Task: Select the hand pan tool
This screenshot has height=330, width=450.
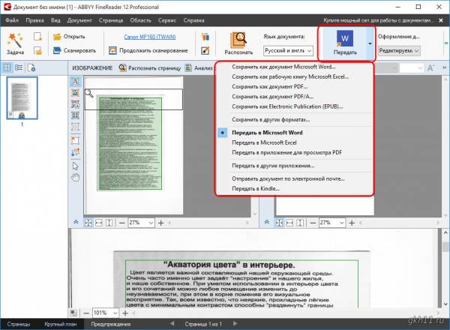Action: pos(75,178)
